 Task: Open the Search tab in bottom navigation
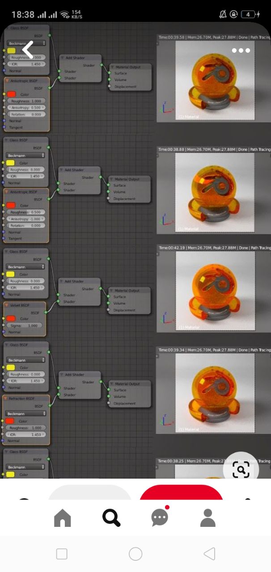[111, 517]
